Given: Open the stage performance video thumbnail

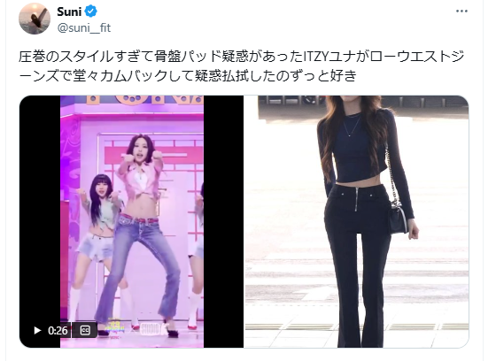Looking at the screenshot, I should click(x=131, y=221).
